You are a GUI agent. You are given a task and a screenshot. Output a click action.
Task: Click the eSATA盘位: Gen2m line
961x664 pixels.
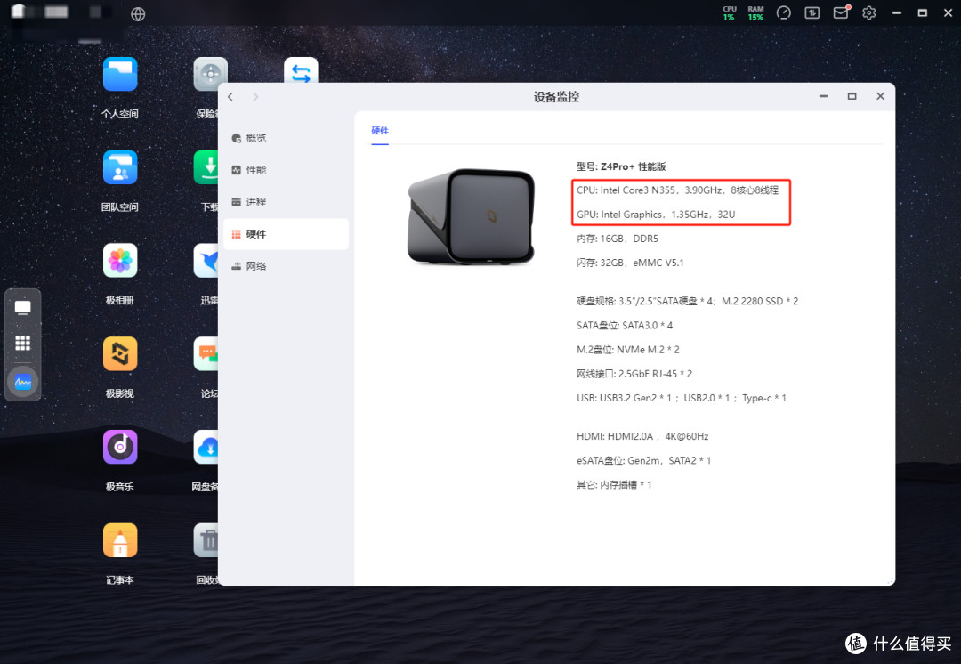pyautogui.click(x=643, y=460)
